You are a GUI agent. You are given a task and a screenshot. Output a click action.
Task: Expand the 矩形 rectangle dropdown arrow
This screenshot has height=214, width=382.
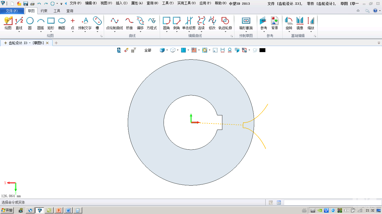(x=51, y=32)
